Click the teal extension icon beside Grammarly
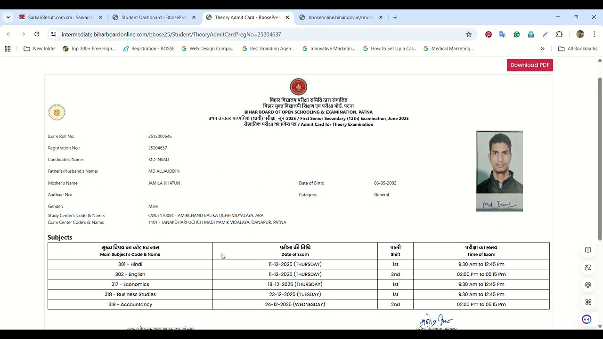 coord(531,34)
